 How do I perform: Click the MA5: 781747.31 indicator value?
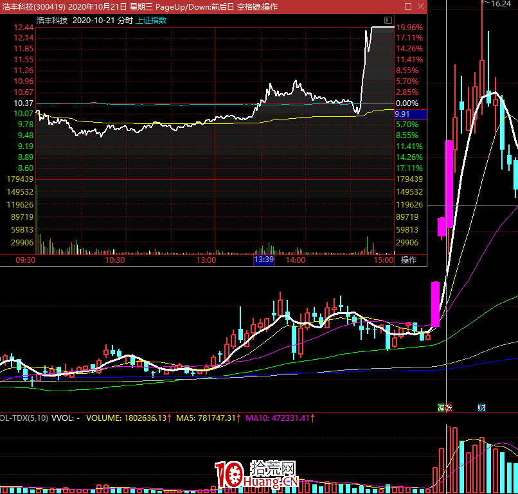tap(206, 418)
